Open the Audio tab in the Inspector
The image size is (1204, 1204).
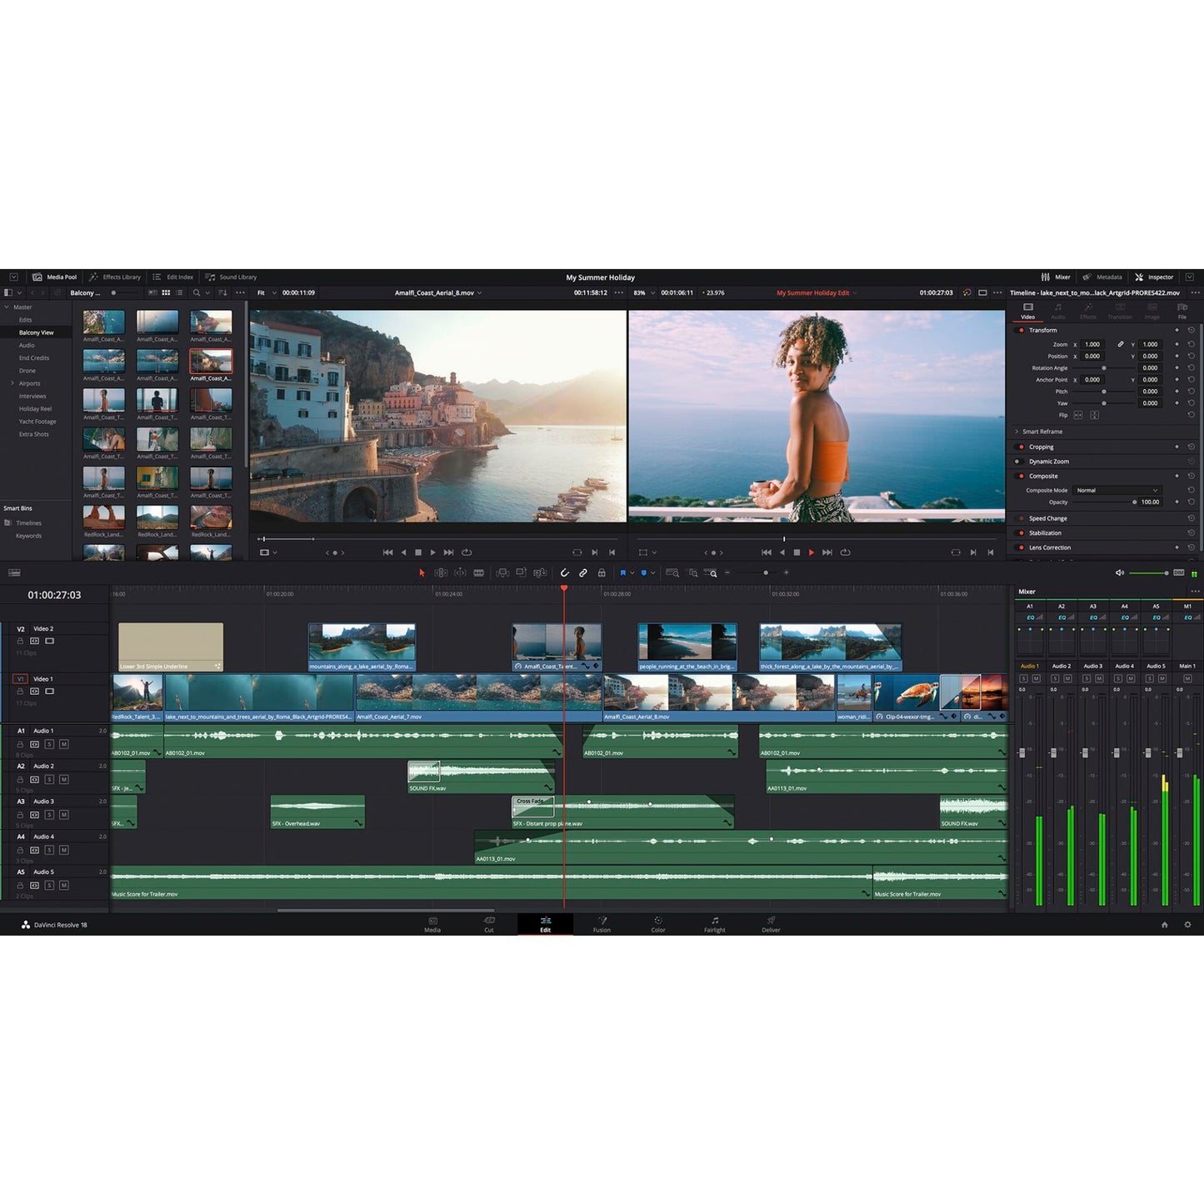click(x=1057, y=312)
